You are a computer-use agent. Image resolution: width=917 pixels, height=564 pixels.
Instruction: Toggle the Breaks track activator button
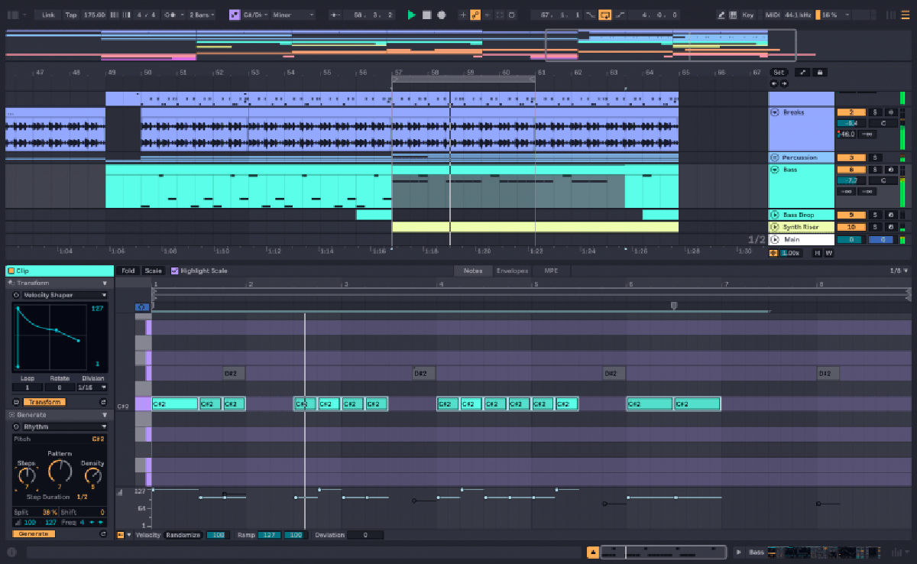coord(851,112)
